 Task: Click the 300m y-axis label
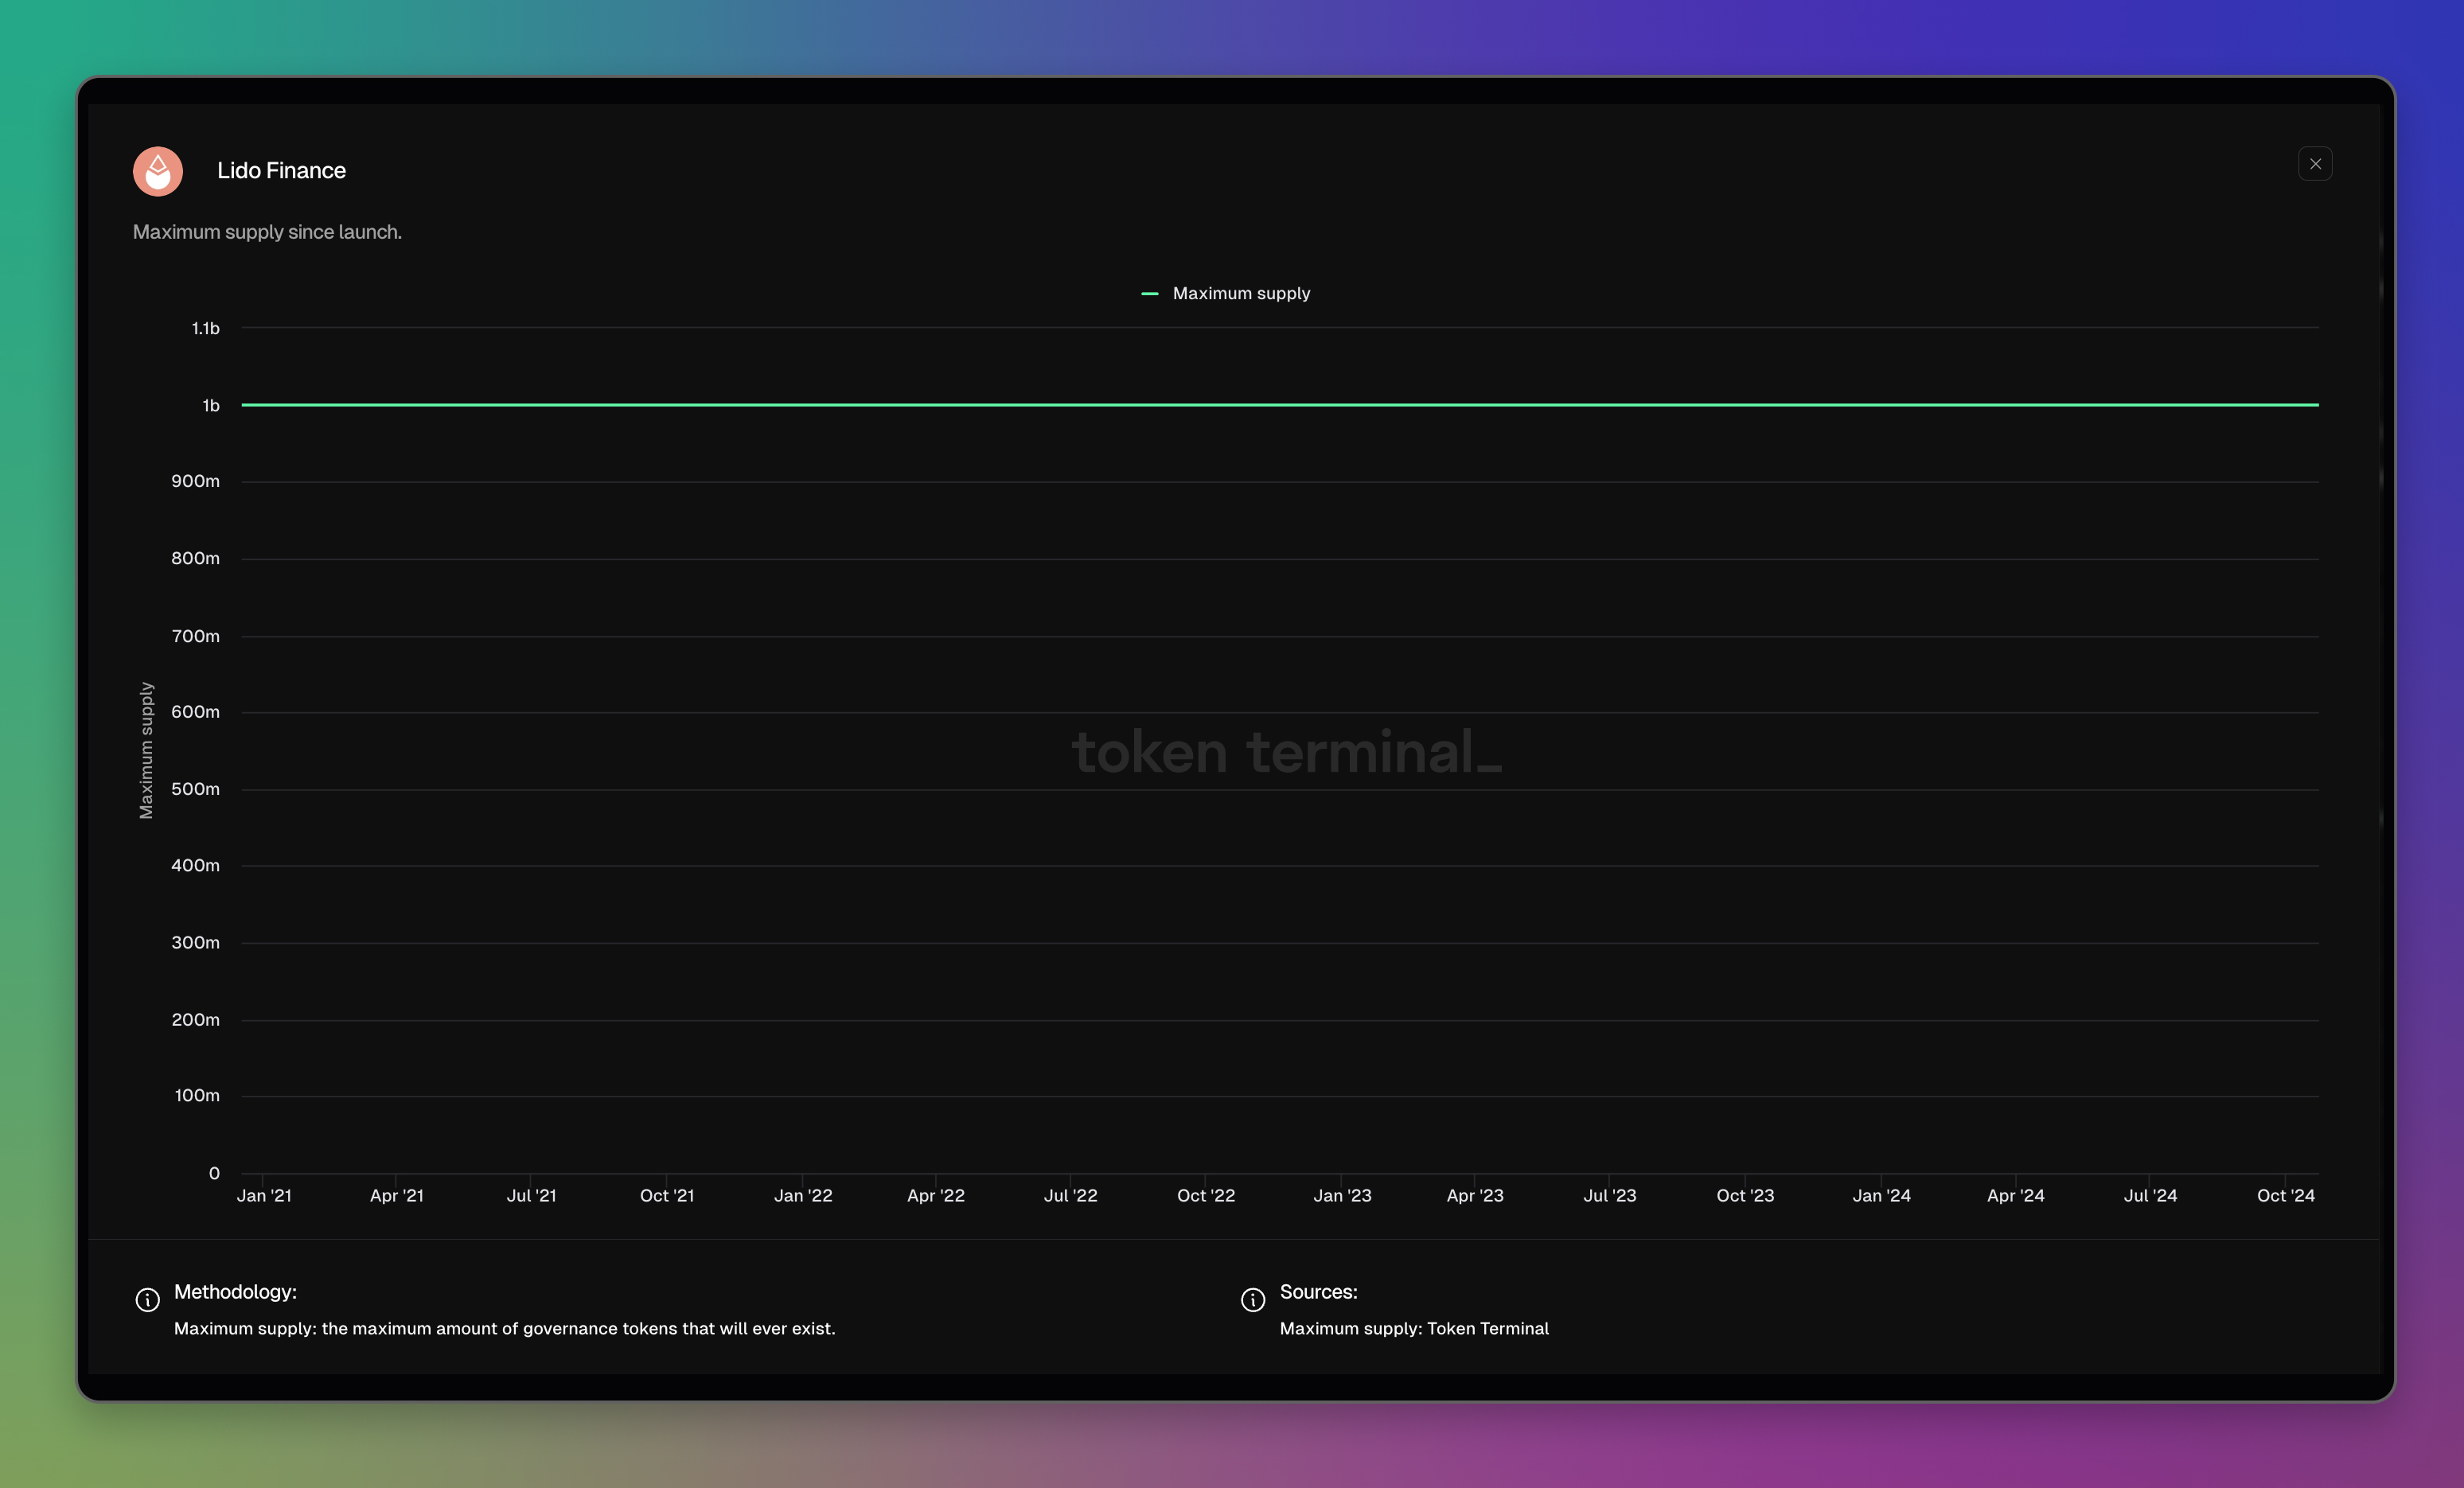point(195,942)
